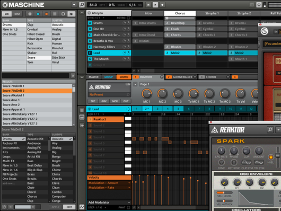Click the power icon in Maschine header

click(x=259, y=5)
